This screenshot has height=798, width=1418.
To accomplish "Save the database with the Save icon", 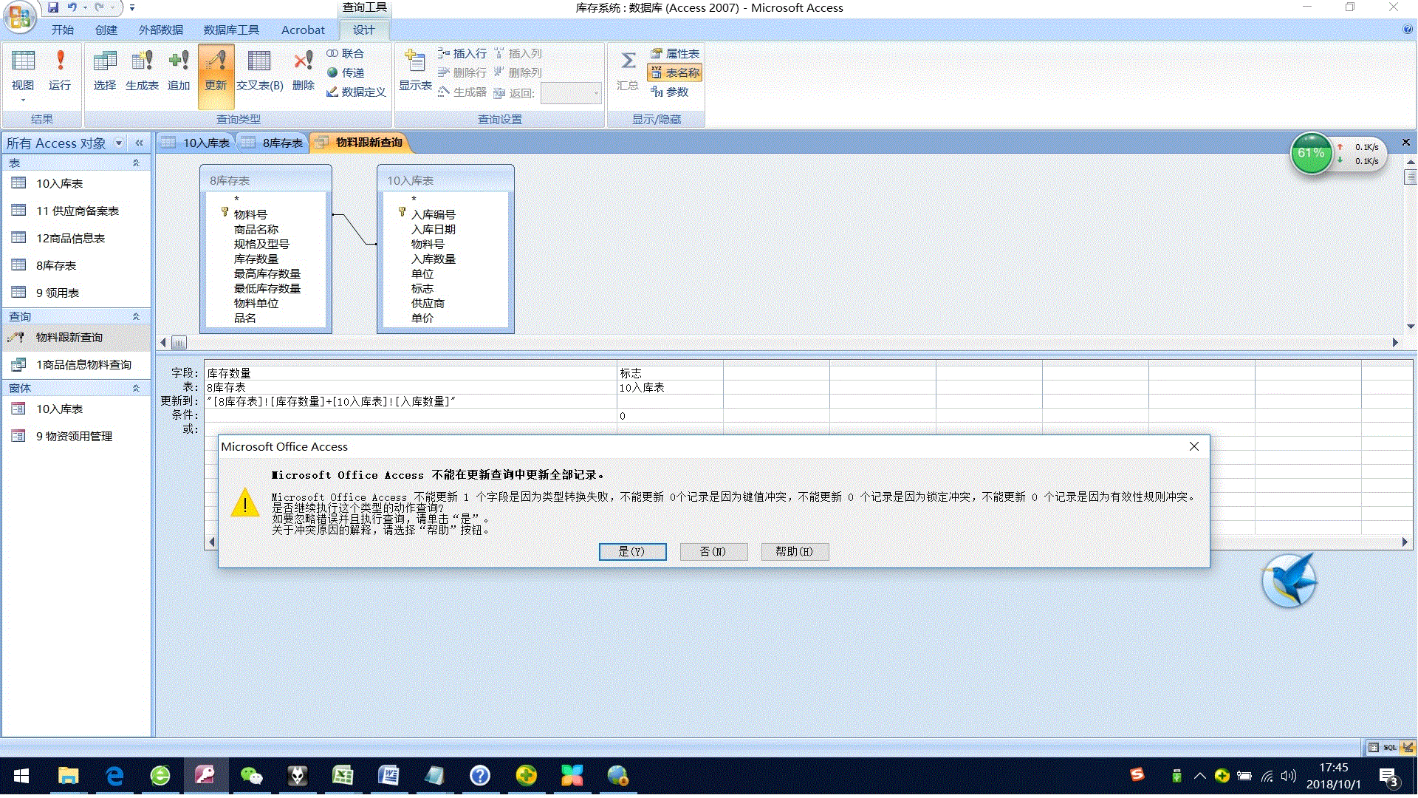I will 53,7.
